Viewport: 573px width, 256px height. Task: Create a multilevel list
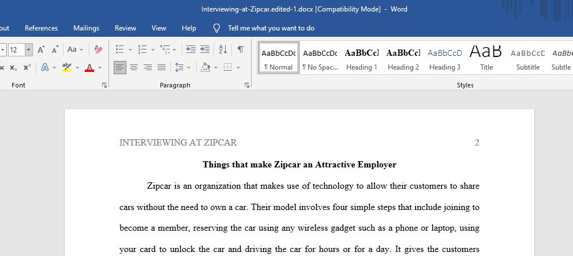165,49
